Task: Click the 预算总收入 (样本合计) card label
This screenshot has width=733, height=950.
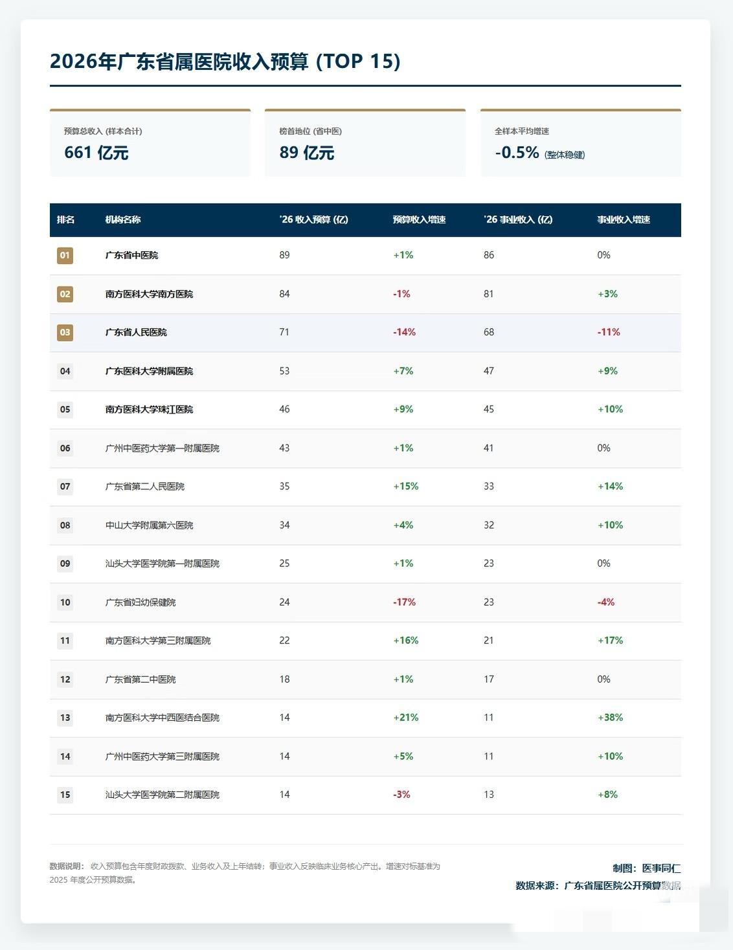Action: click(103, 131)
